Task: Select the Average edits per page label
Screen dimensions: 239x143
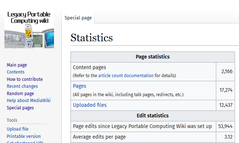Action: (99, 137)
